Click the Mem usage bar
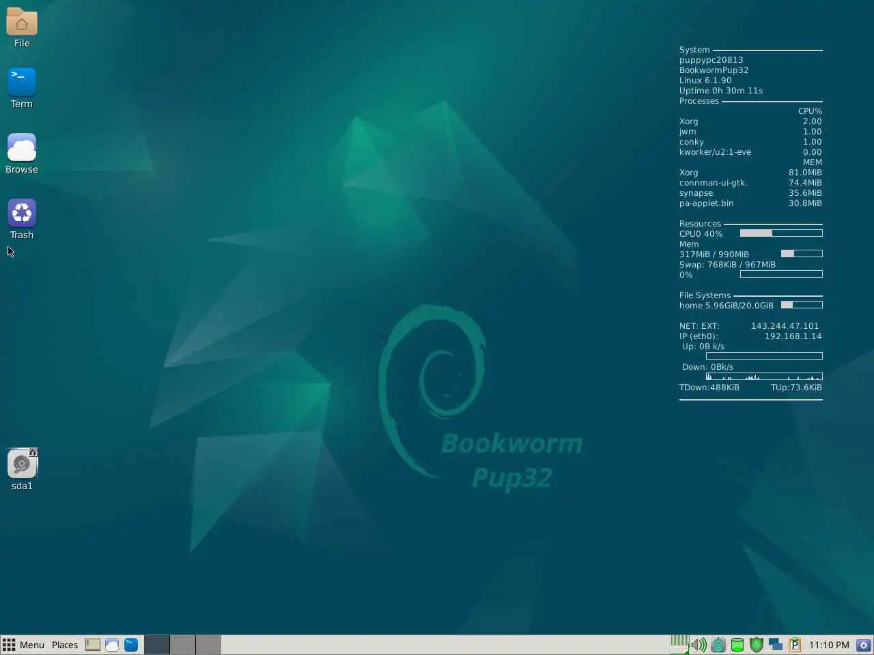Screen dimensions: 874x655 802,254
